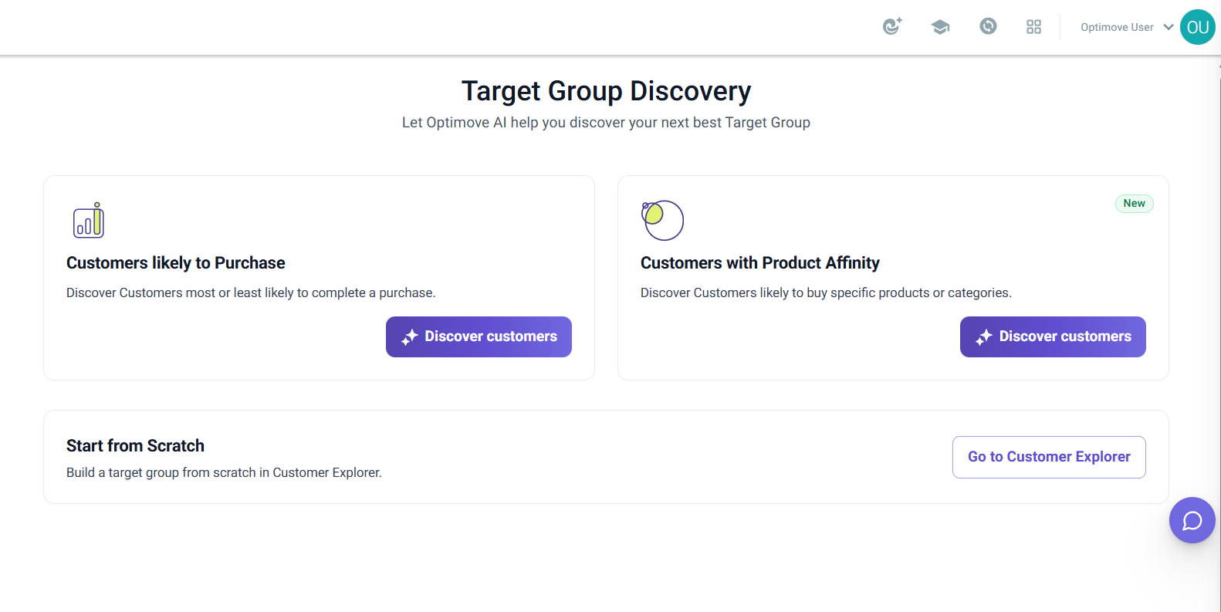Open the apps grid icon

[1034, 27]
